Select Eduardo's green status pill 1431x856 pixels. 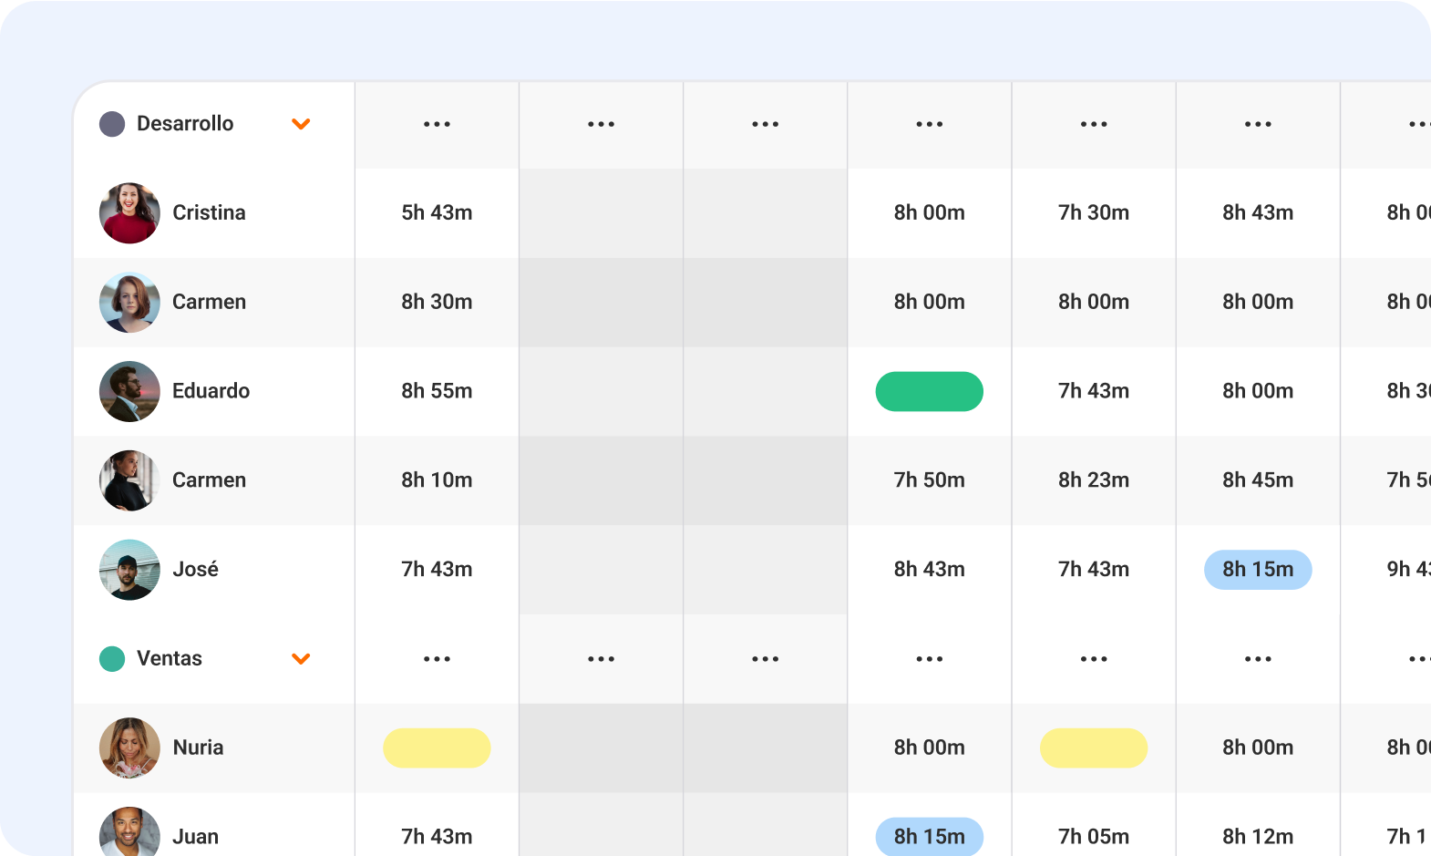coord(929,392)
